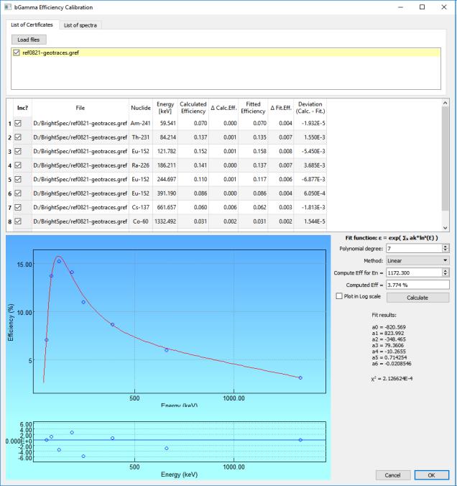Switch to the List of spectra tab
The height and width of the screenshot is (486, 457).
(81, 25)
